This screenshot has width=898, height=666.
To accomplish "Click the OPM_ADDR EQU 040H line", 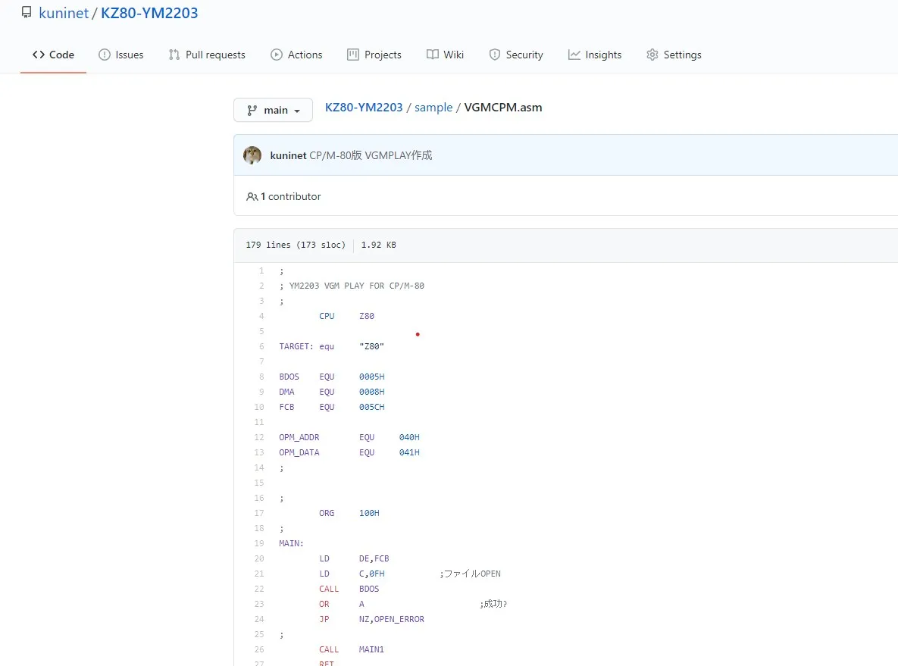I will tap(349, 437).
